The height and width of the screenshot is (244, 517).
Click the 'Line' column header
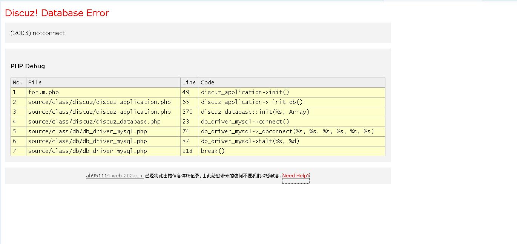190,82
